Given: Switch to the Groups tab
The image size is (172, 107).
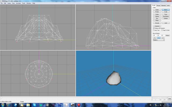Looking at the screenshot, I should pyautogui.click(x=158, y=5).
